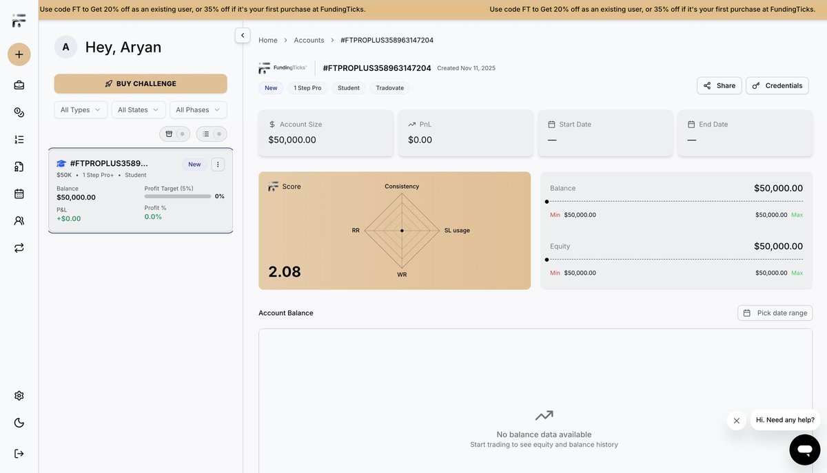Screen dimensions: 827x473
Task: Click the Credentials button
Action: (x=777, y=85)
